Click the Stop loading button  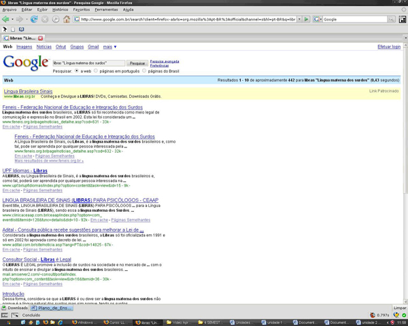45,19
